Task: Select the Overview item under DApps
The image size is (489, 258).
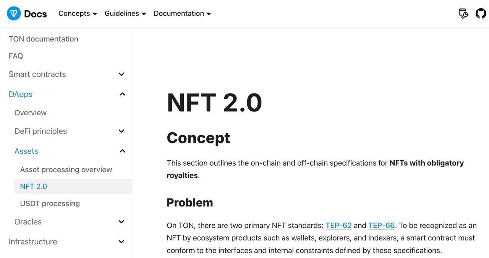Action: [x=31, y=113]
